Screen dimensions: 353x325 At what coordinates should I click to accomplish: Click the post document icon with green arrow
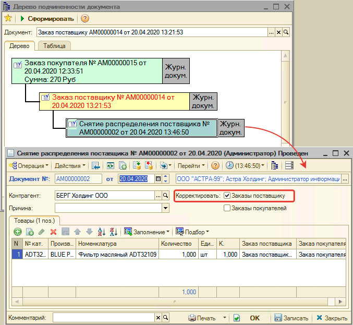(137, 165)
